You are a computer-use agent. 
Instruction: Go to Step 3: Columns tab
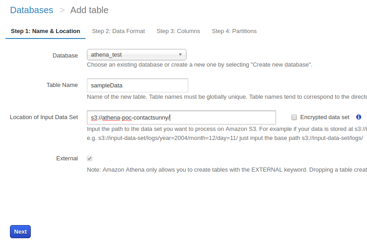point(178,31)
